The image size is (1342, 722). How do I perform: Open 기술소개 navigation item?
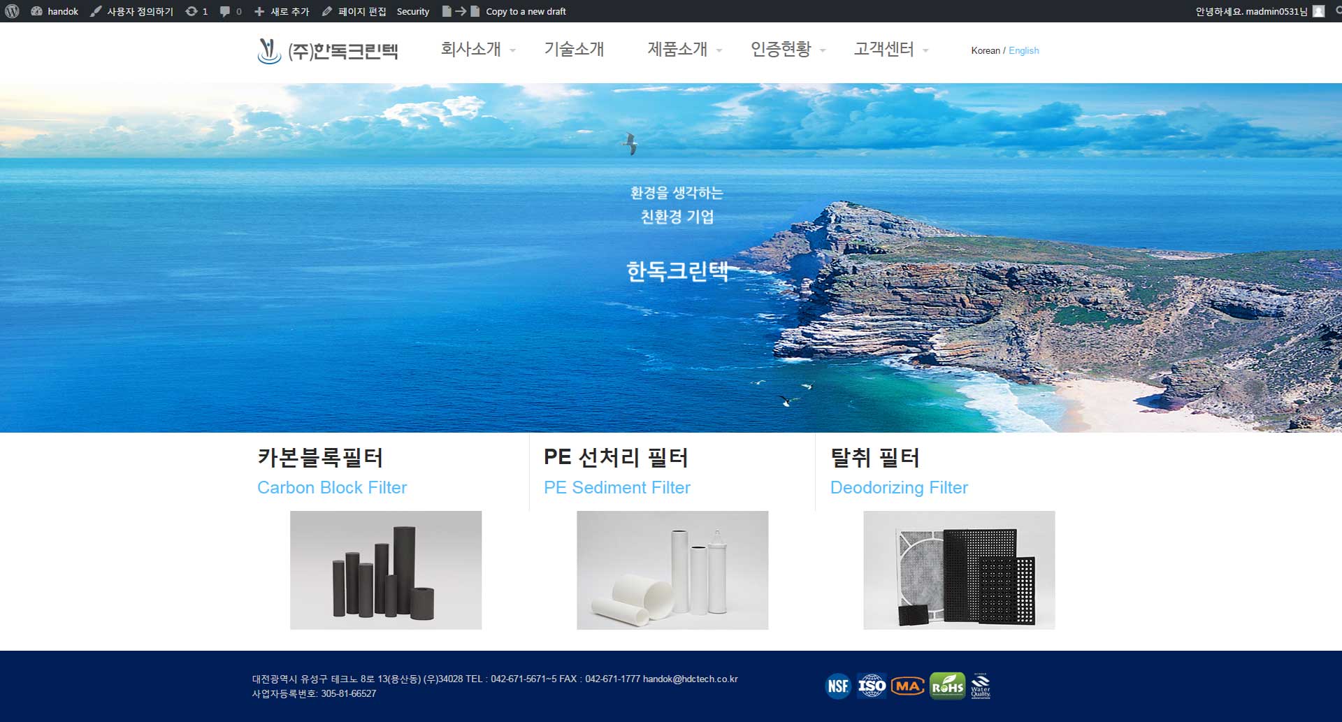[574, 49]
